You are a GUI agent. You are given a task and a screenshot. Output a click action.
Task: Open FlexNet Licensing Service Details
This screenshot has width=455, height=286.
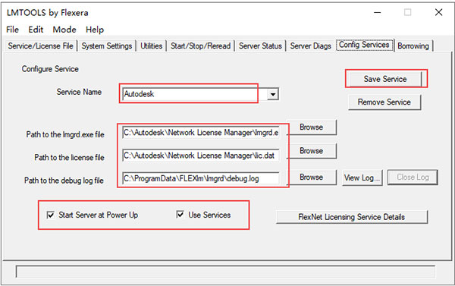coord(352,217)
